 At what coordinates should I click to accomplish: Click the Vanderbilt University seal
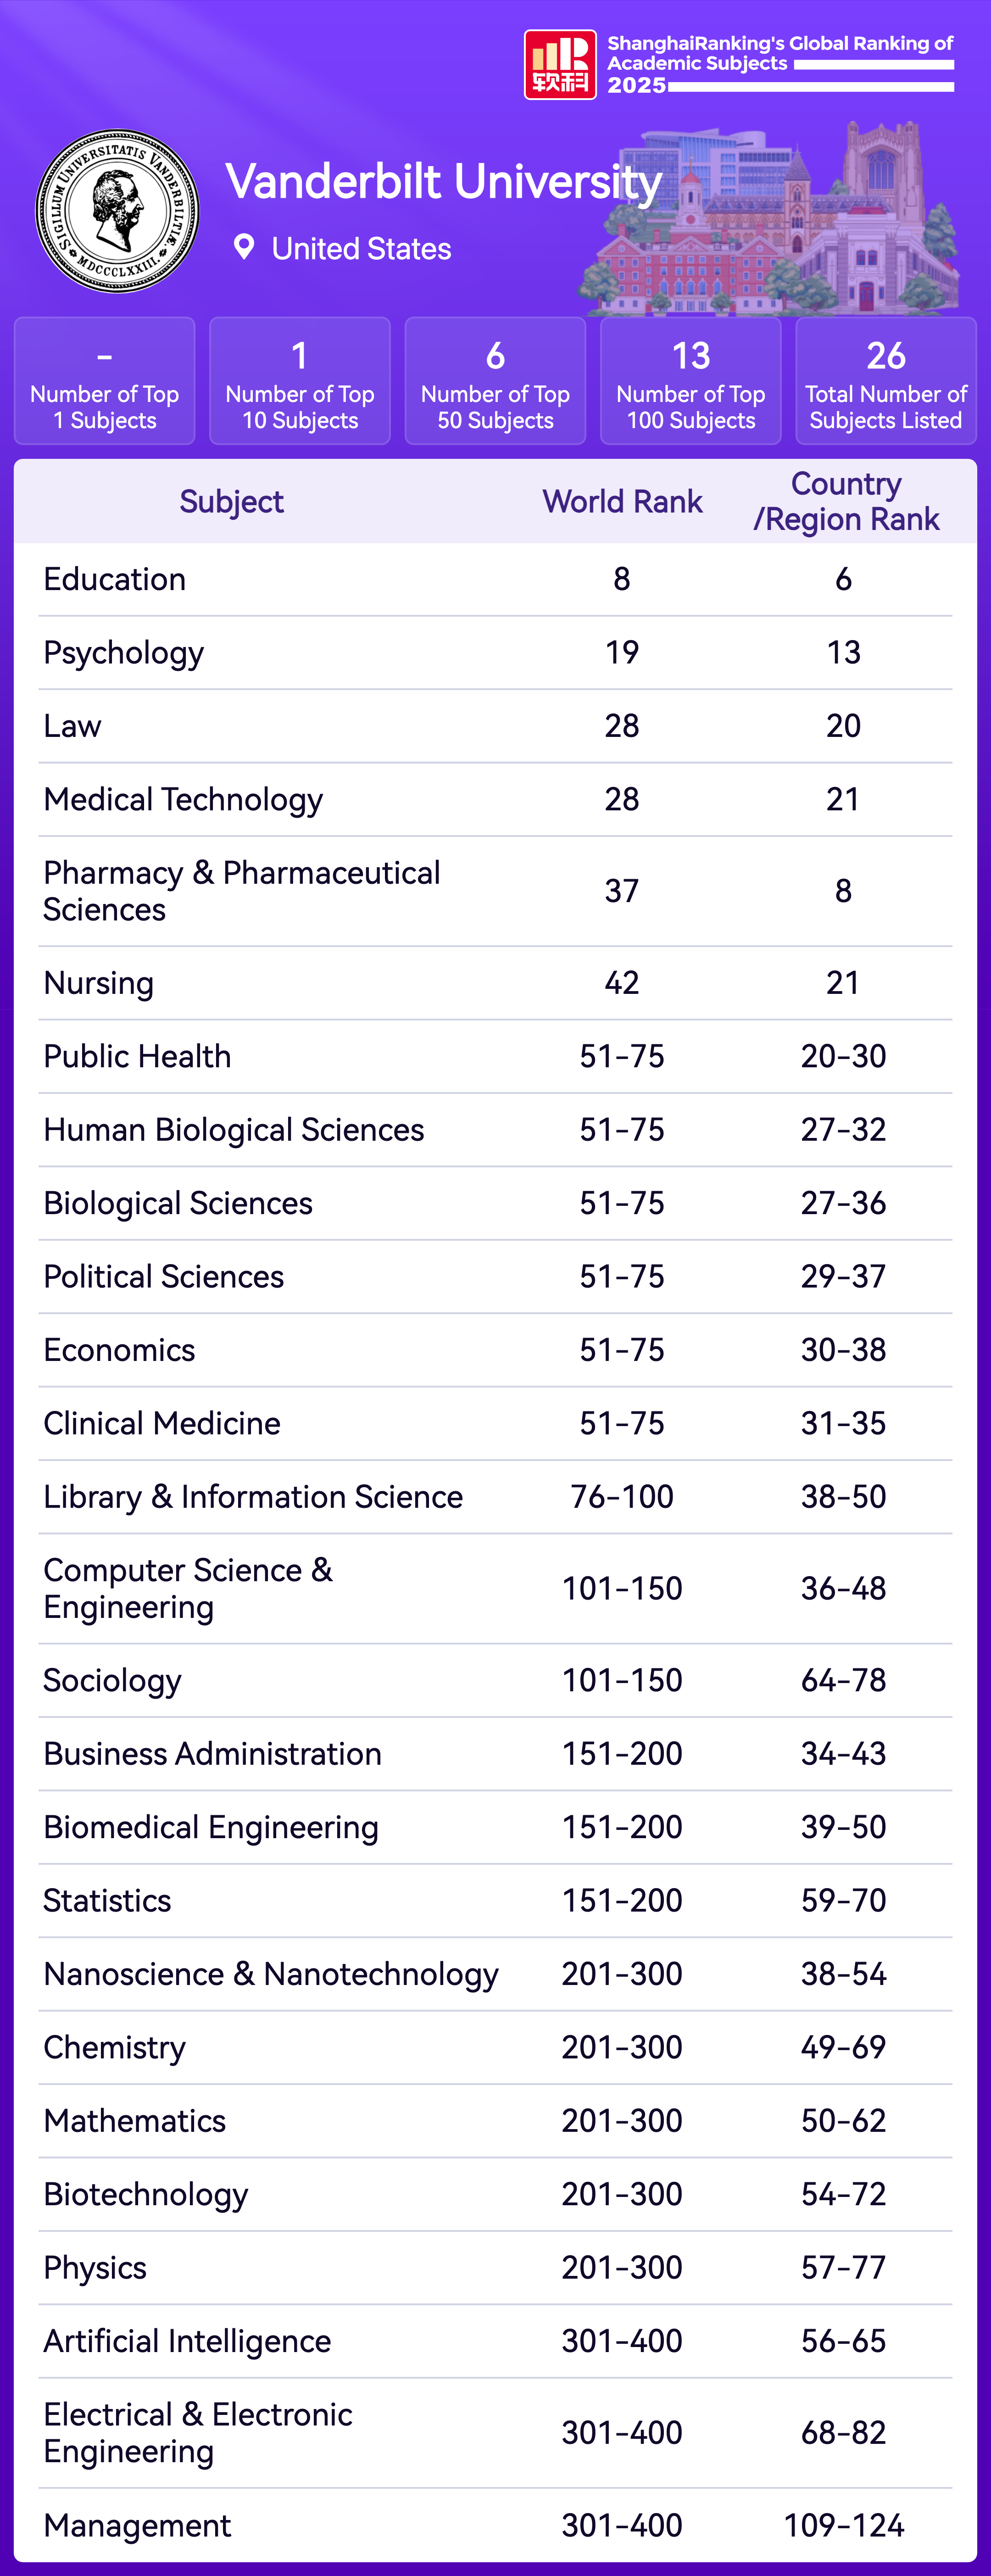[117, 211]
